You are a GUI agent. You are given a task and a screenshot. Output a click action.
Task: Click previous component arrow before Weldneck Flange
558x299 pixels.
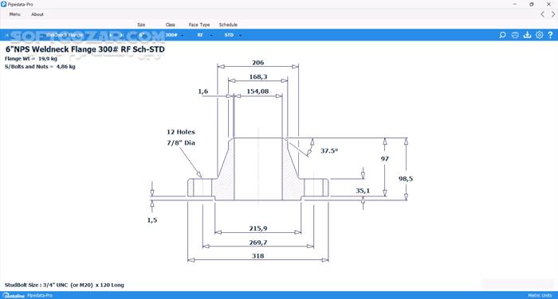(6, 35)
